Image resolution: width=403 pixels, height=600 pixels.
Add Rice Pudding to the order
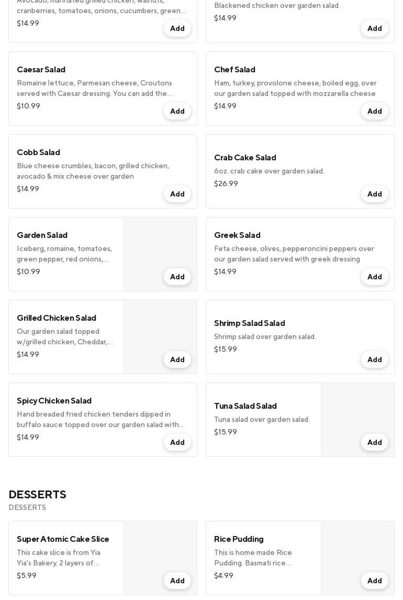click(374, 581)
